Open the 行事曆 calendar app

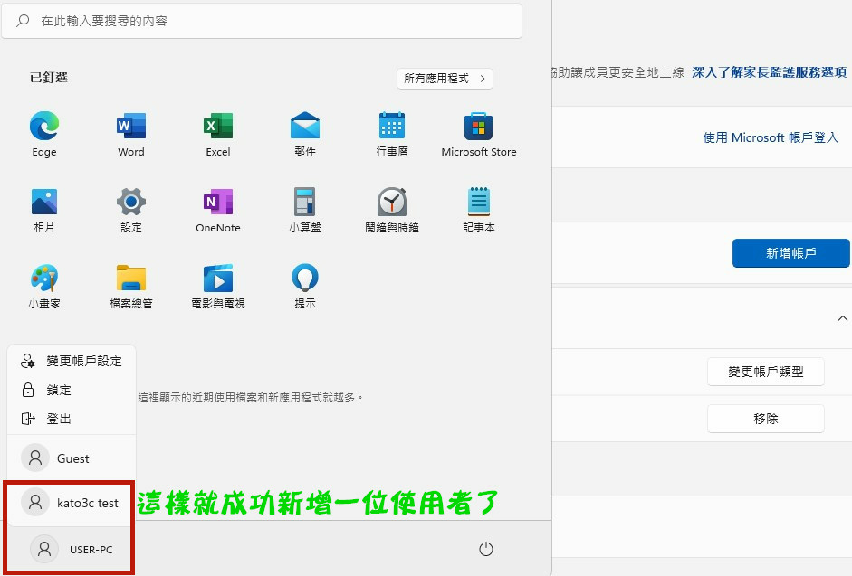(392, 134)
